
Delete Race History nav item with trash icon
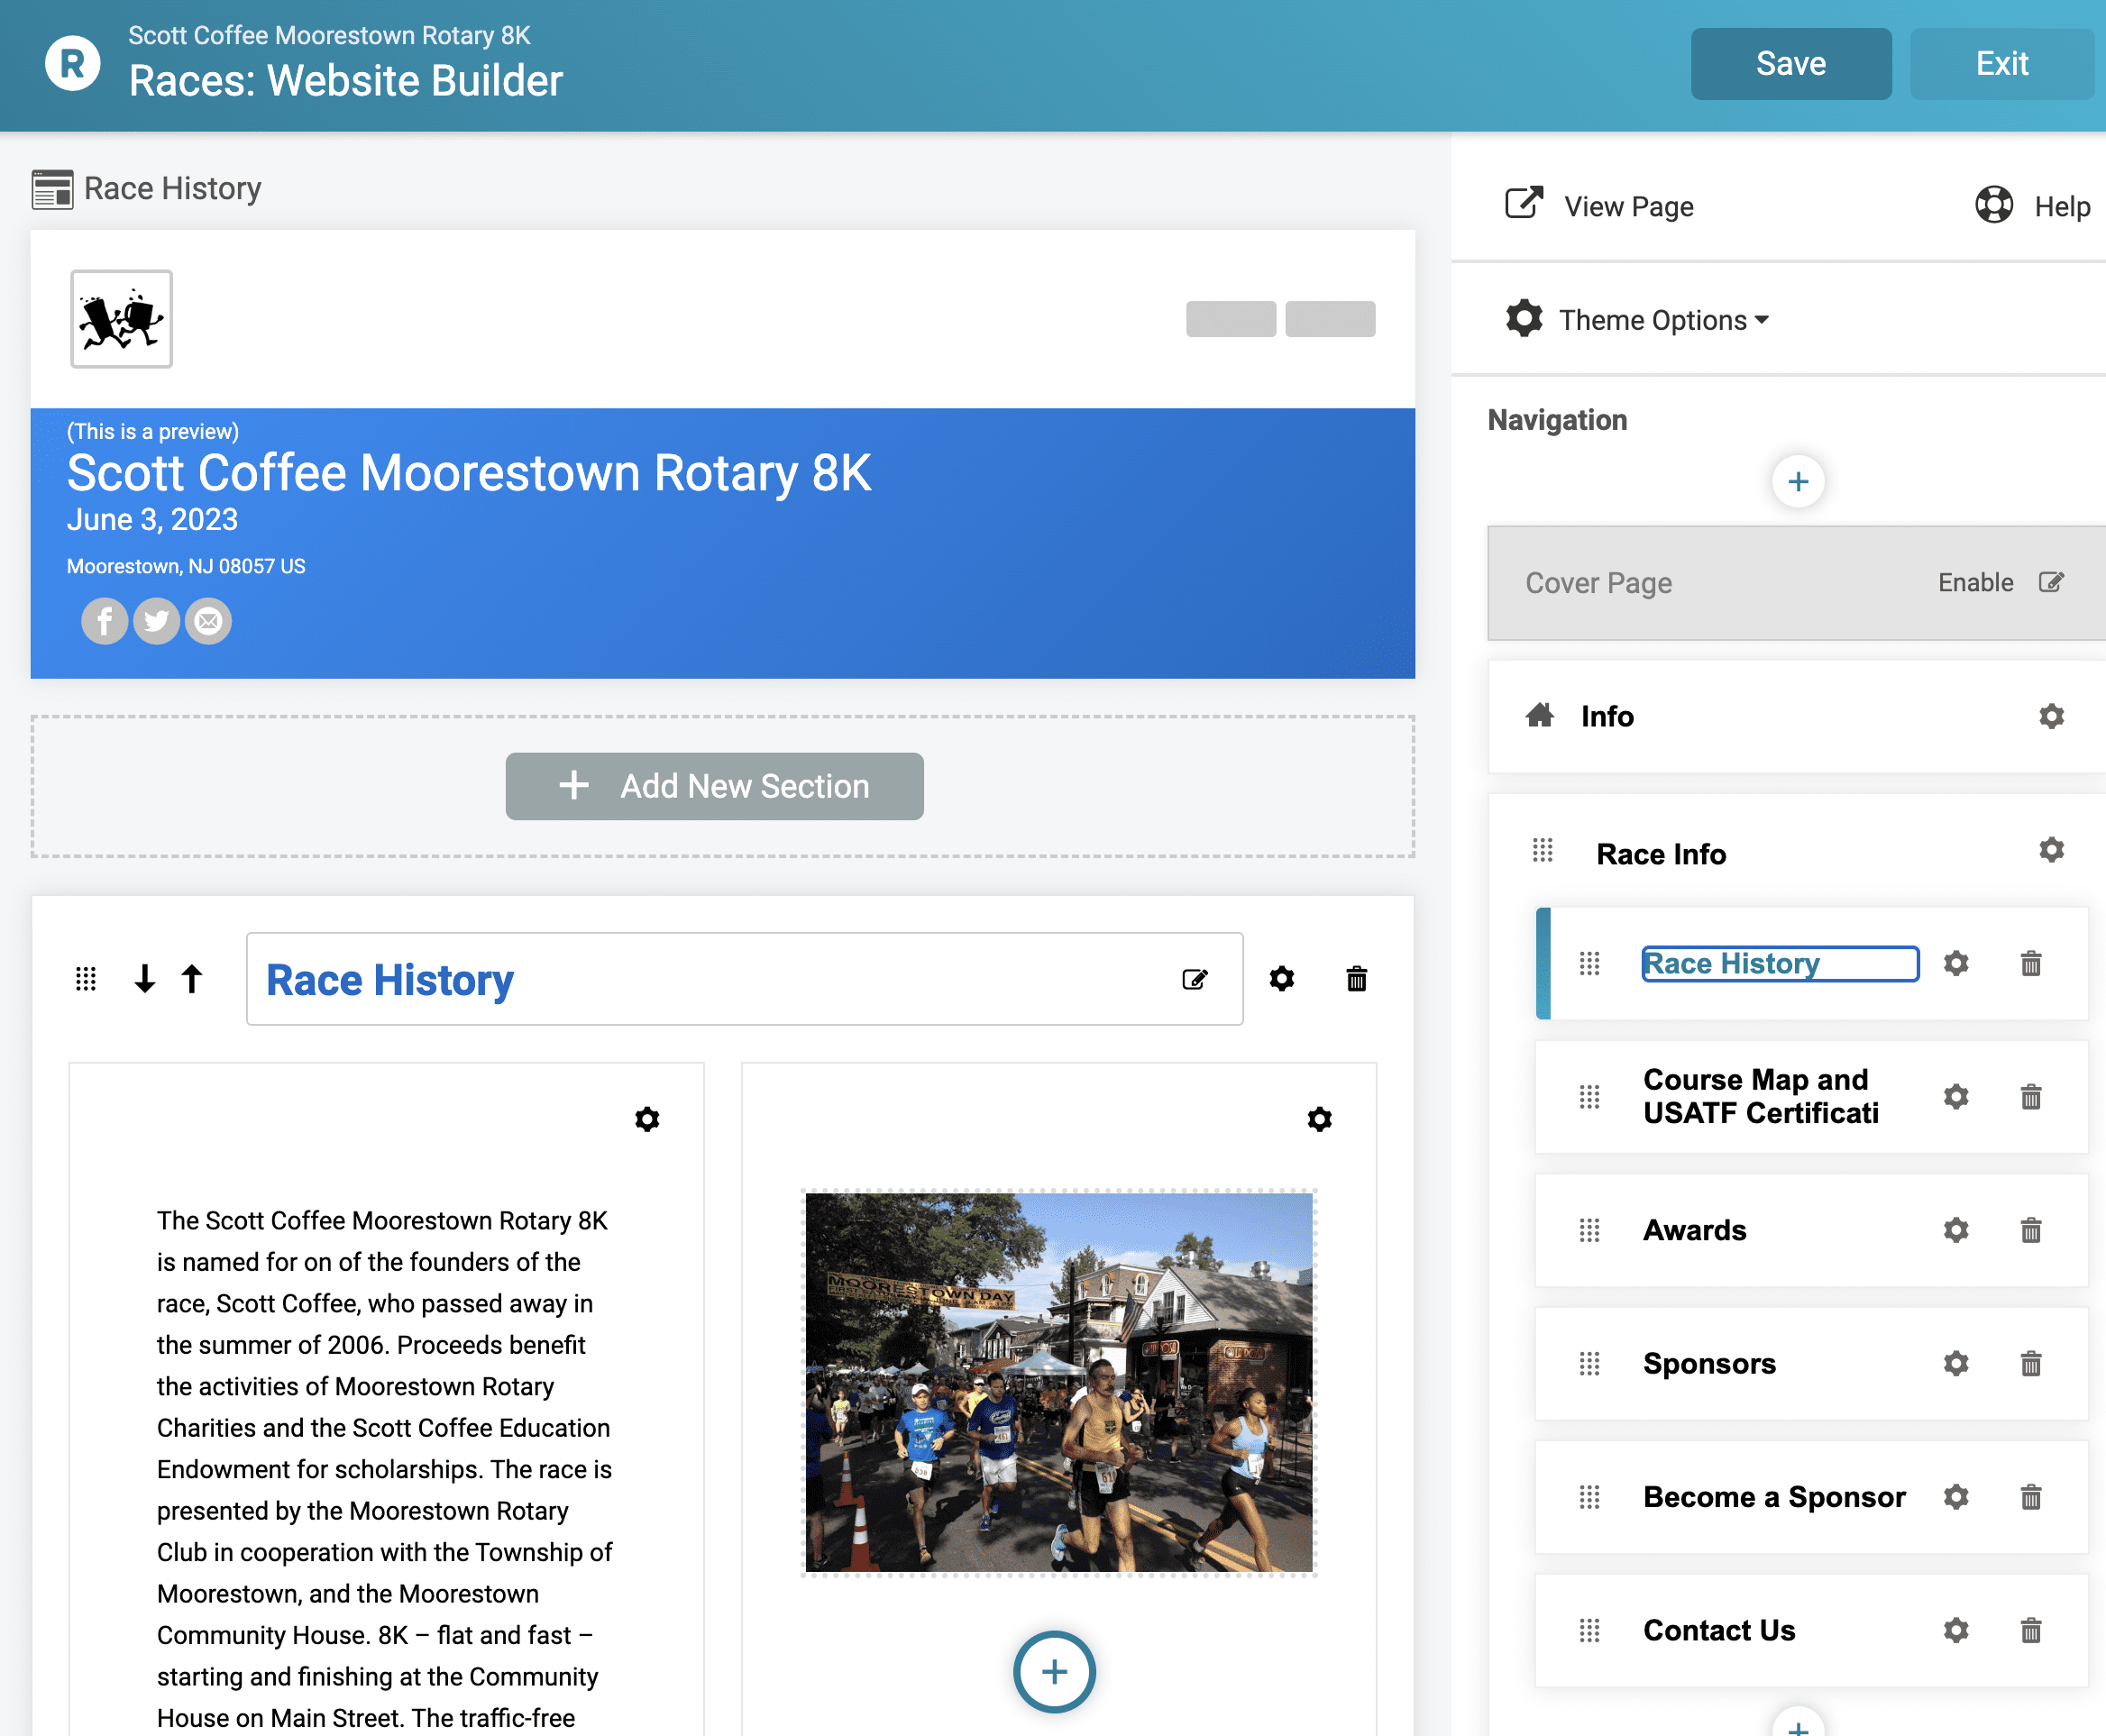[2031, 964]
